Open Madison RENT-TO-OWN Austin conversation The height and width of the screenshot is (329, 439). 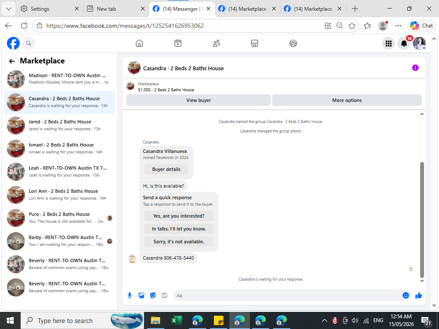(x=59, y=79)
